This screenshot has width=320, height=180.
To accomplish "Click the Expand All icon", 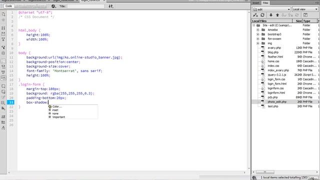I will coord(3,39).
